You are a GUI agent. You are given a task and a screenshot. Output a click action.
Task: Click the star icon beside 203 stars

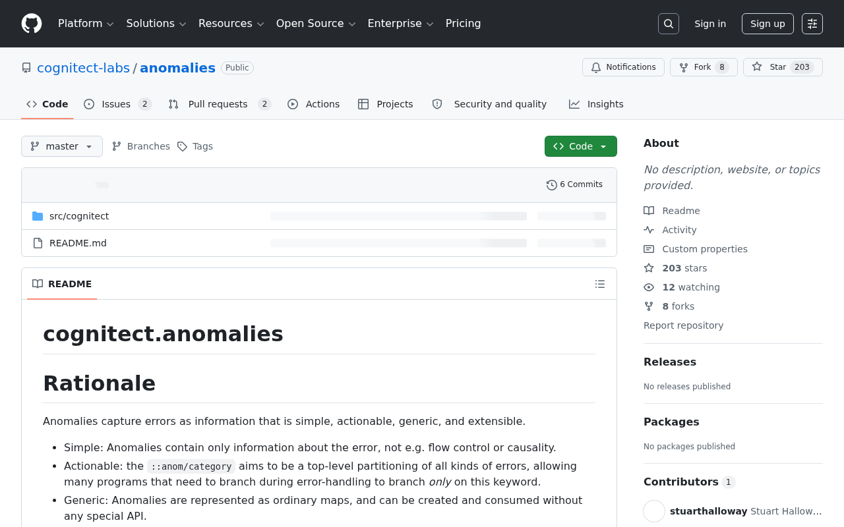649,268
